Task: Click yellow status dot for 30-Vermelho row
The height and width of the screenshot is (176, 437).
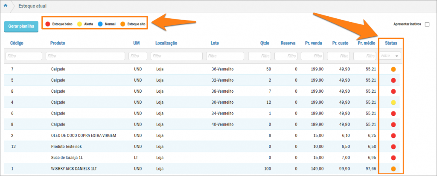Action: pyautogui.click(x=393, y=103)
